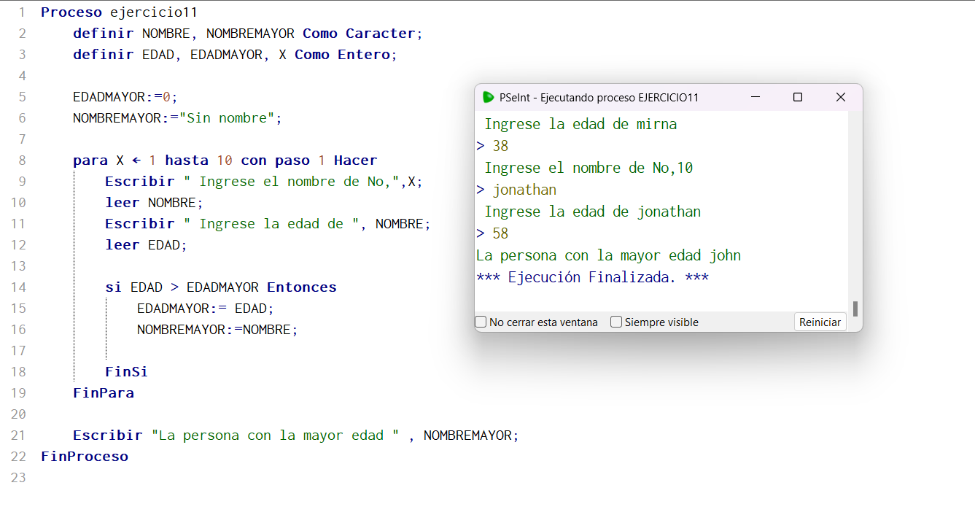The height and width of the screenshot is (515, 975).
Task: Click output line 'Ingrese la edad de mirna'
Action: click(580, 124)
